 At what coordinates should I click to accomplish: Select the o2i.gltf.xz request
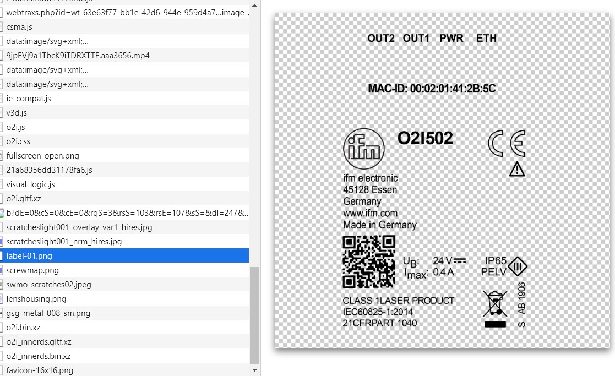pos(124,198)
